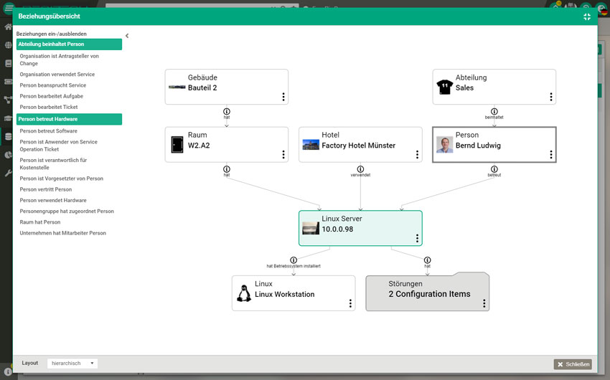This screenshot has height=380, width=610.
Task: Select the Linux Server 10.0.0.98 node
Action: coord(360,228)
